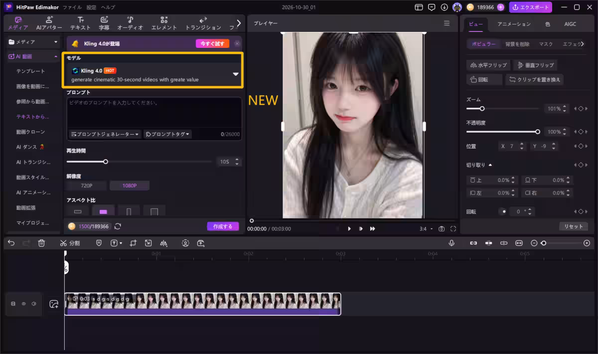Open feedback message icon in title bar
Screen dimensions: 598x354
point(432,7)
